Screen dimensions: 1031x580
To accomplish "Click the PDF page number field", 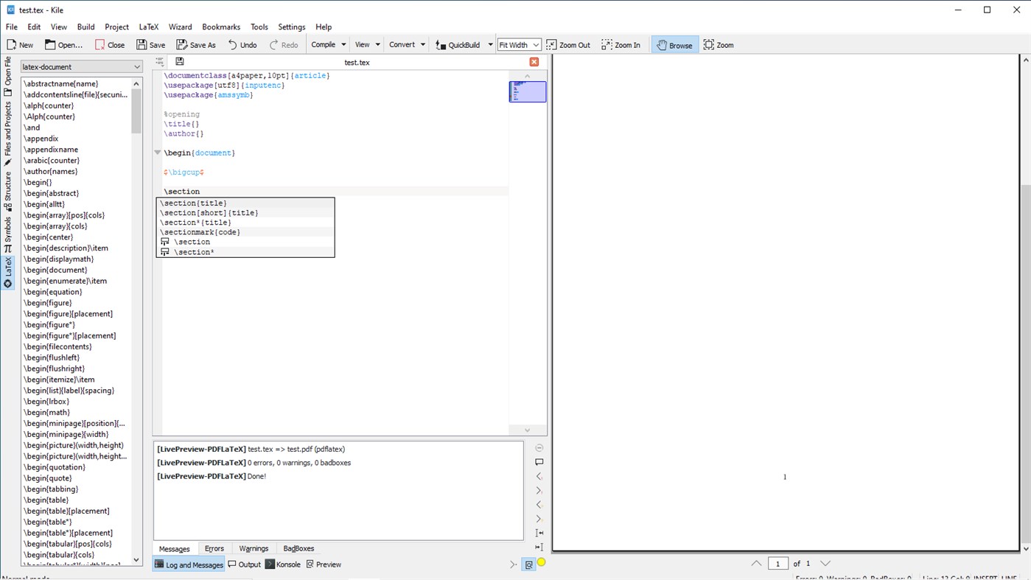I will [x=778, y=563].
